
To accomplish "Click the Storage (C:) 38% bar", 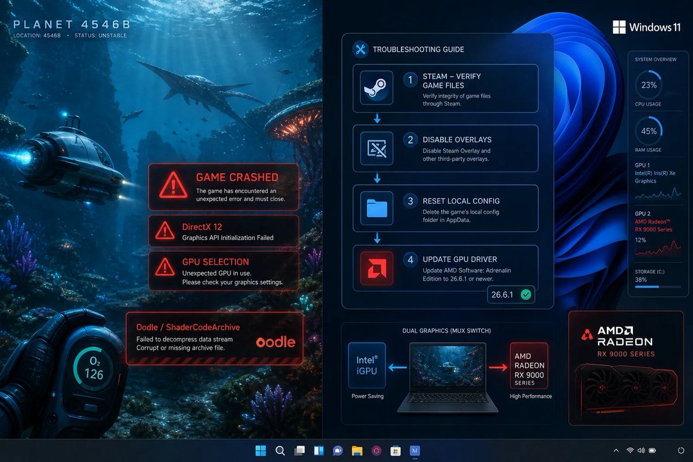I will 657,286.
